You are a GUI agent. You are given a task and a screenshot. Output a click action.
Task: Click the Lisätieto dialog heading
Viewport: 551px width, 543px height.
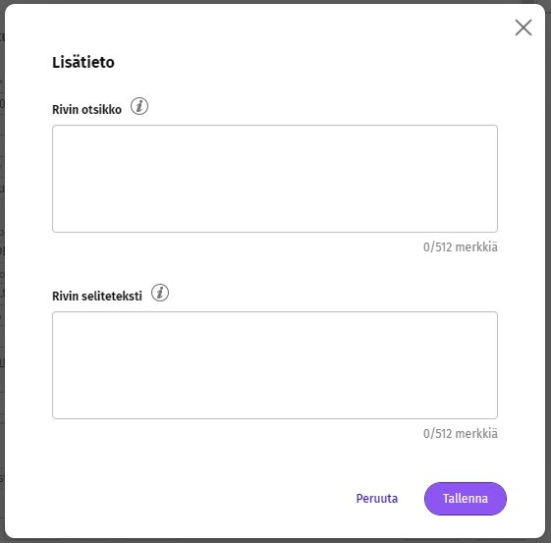click(x=83, y=63)
